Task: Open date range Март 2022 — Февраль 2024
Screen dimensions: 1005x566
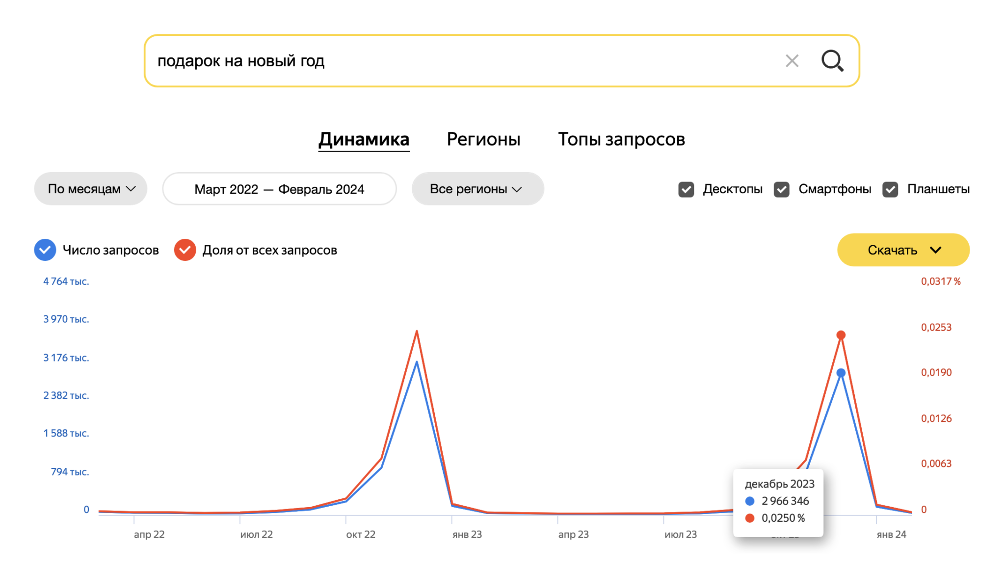Action: [x=279, y=189]
